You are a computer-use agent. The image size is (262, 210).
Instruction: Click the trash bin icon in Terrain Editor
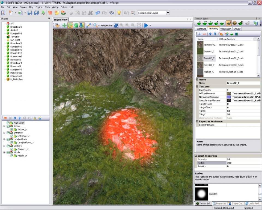click(256, 23)
